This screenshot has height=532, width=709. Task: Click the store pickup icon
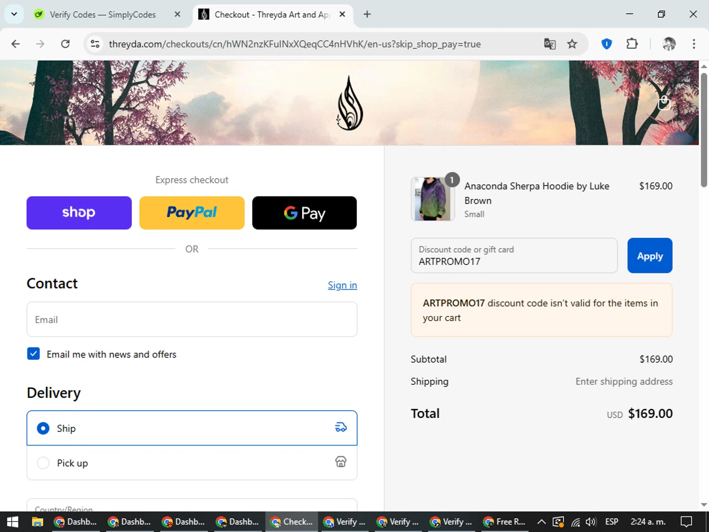341,462
